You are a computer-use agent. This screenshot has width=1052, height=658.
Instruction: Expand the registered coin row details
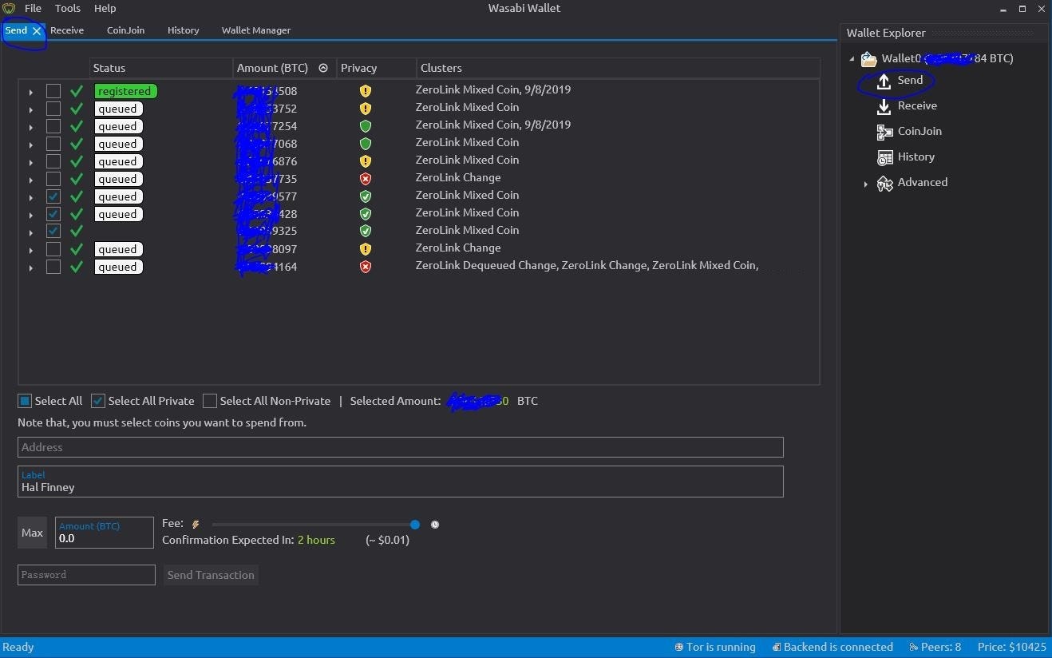click(x=30, y=92)
